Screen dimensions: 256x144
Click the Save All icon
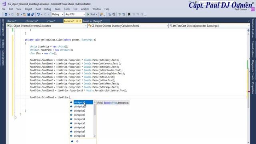point(33,14)
